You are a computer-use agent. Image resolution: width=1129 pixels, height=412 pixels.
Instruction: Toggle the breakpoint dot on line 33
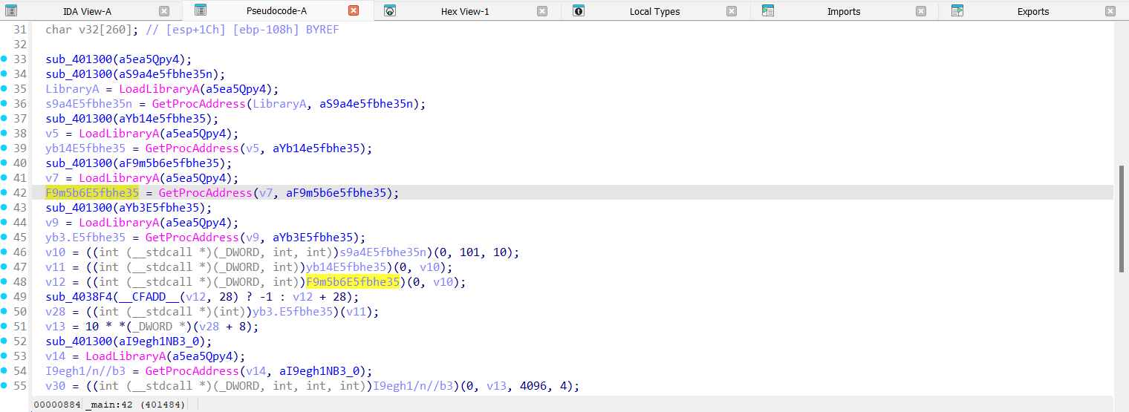4,59
